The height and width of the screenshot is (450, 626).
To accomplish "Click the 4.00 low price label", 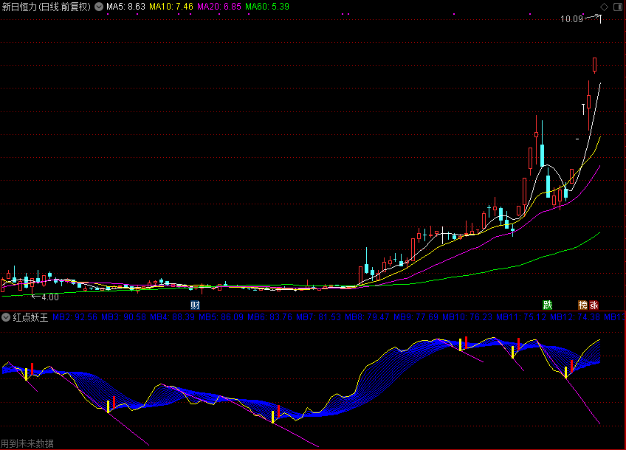I will (50, 297).
